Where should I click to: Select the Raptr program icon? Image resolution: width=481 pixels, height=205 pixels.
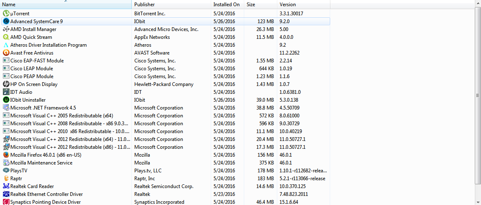pos(6,179)
